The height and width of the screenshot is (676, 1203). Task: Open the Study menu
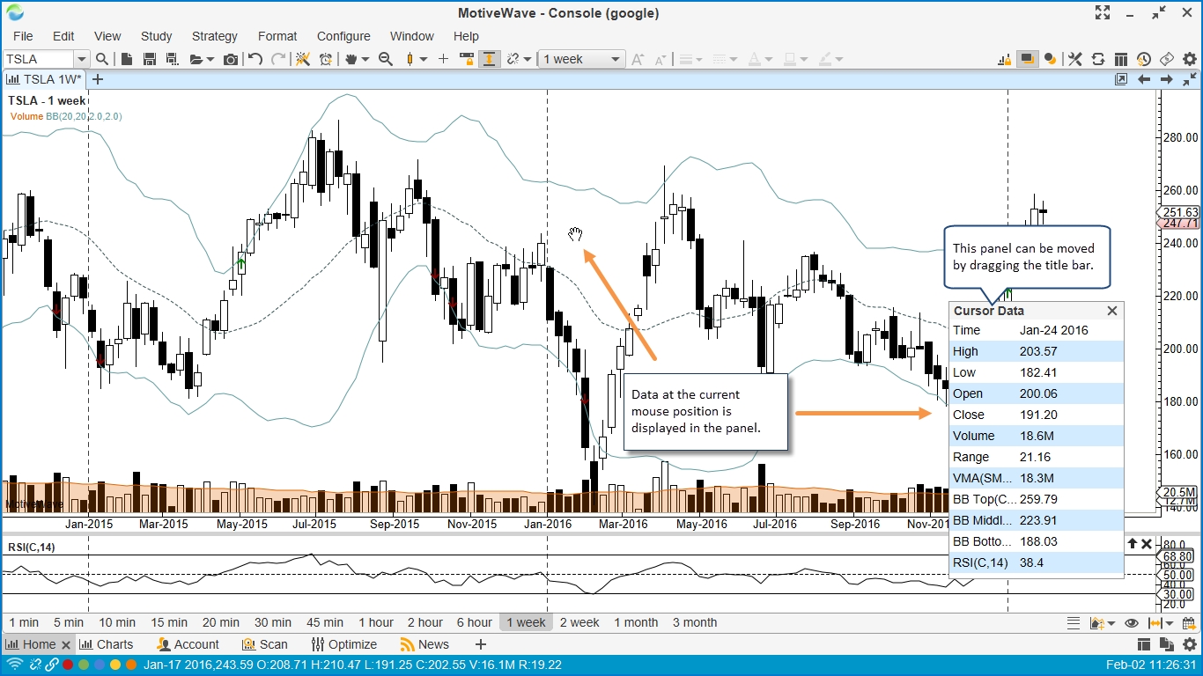coord(157,36)
